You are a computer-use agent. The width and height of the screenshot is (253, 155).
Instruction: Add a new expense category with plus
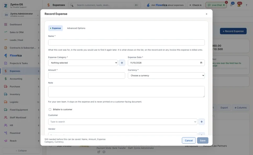[122, 63]
